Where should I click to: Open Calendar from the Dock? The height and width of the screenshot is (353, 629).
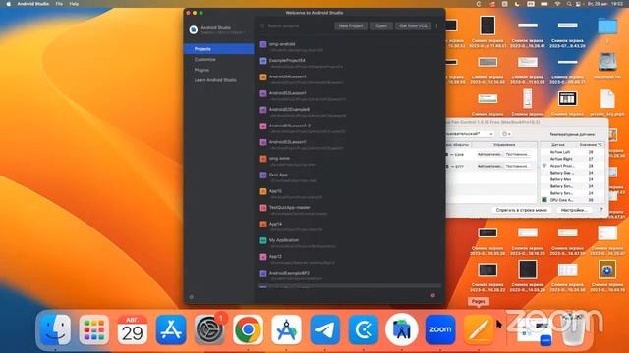coord(133,329)
